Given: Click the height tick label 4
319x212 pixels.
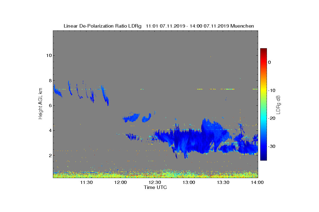Looking at the screenshot, I should click(50, 130).
